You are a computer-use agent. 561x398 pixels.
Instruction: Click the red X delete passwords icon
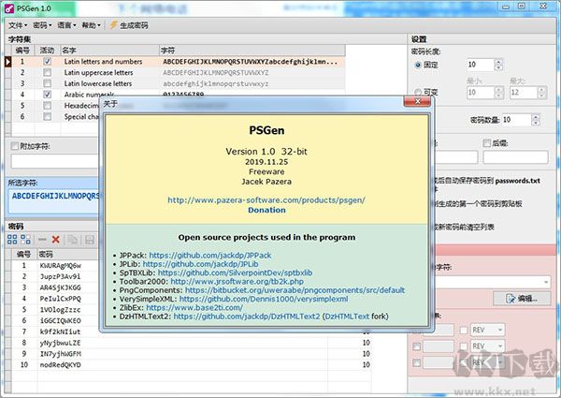click(55, 240)
